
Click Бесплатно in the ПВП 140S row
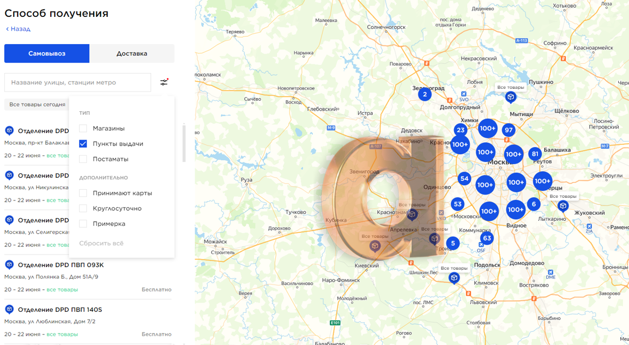pyautogui.click(x=156, y=334)
